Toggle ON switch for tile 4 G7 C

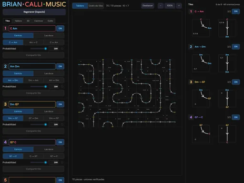point(60,142)
